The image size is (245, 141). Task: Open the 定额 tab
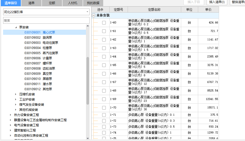click(52, 3)
